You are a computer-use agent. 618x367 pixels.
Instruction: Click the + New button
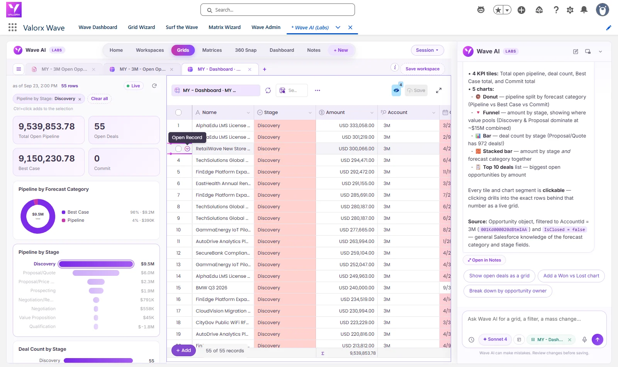(341, 50)
